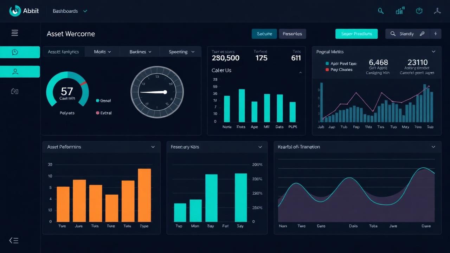Collapse the Fesenery Ksts panel chevron
This screenshot has height=253, width=450.
tap(260, 147)
